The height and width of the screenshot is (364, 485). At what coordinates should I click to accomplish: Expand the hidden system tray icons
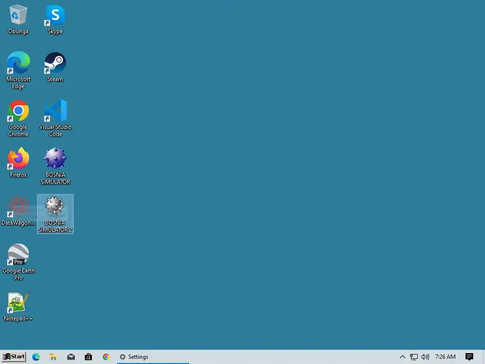tap(402, 357)
